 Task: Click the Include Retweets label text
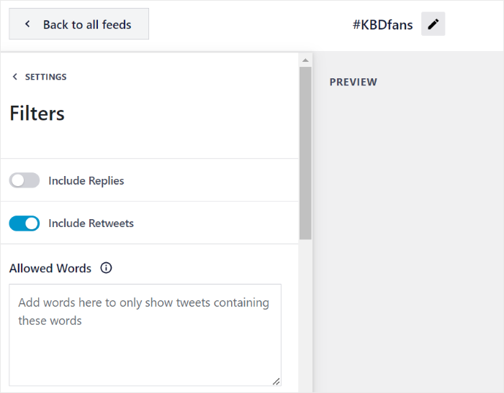click(91, 223)
